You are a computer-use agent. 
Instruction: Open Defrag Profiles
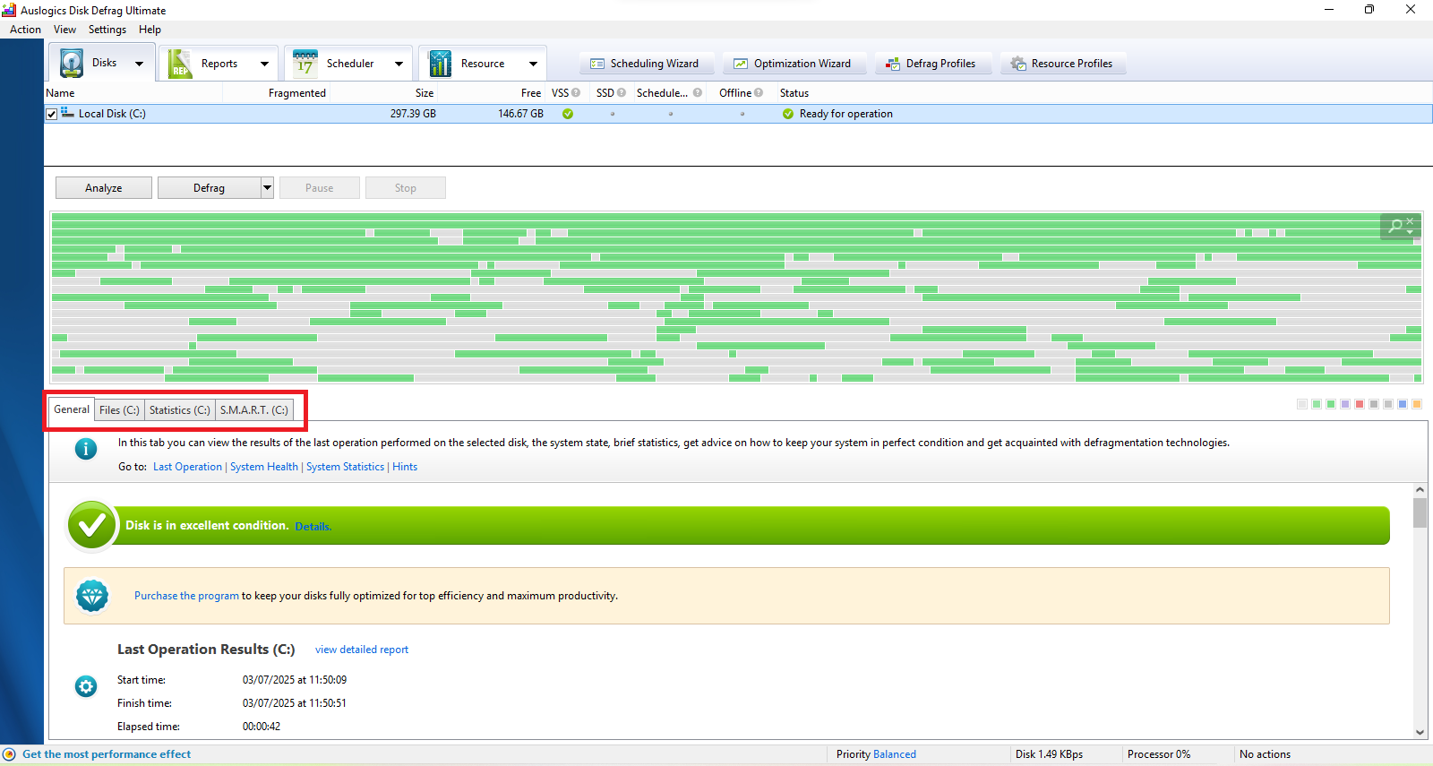point(933,64)
